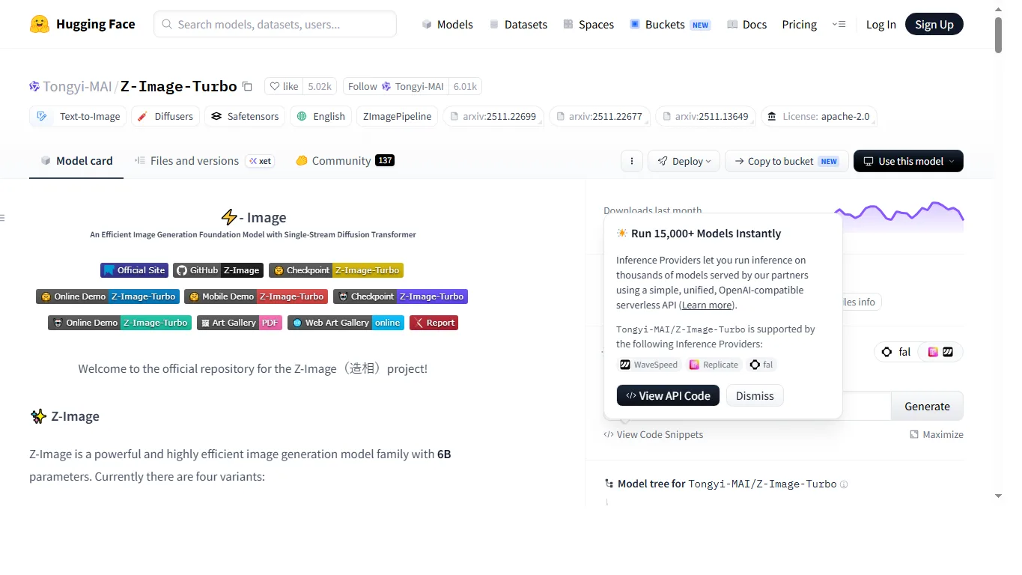Maximize the inference widget

tap(937, 434)
